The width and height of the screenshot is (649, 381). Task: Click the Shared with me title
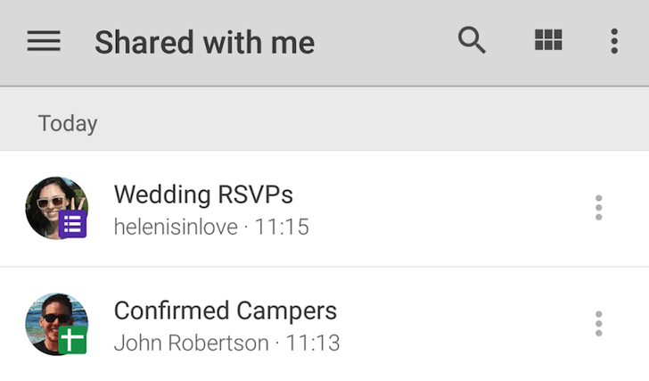coord(204,42)
